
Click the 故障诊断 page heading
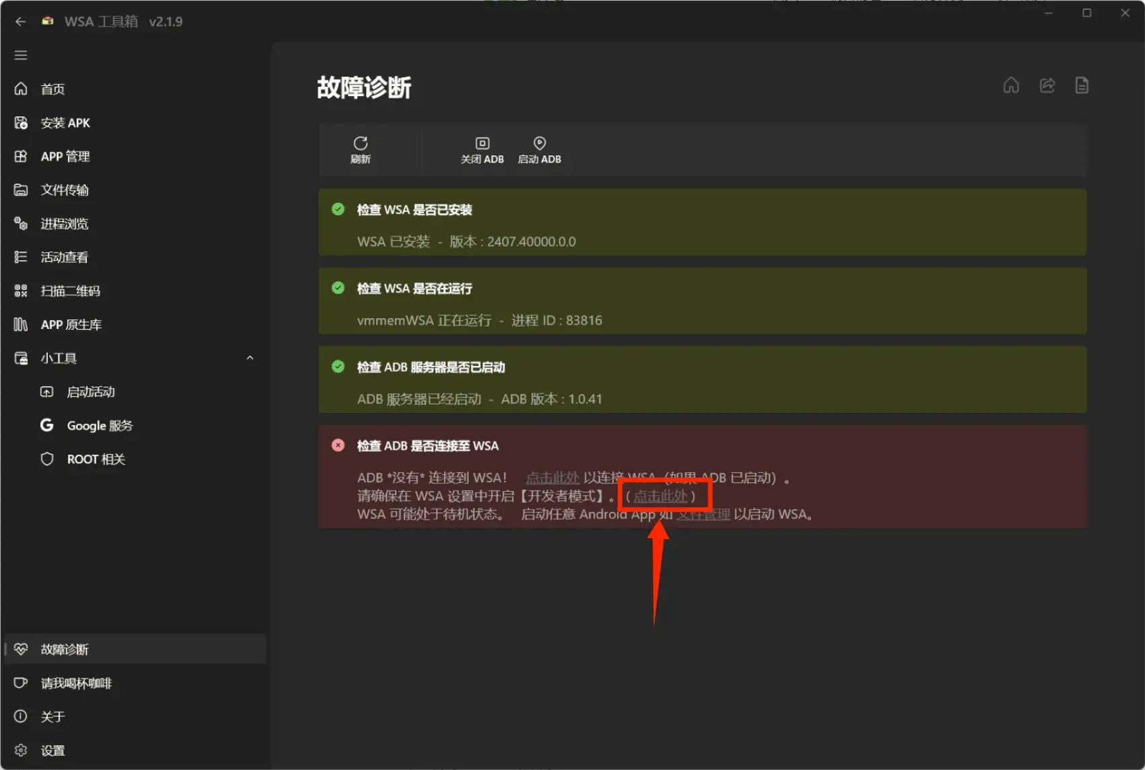click(364, 87)
